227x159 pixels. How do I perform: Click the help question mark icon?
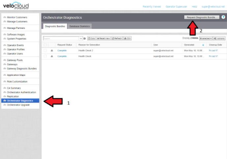coord(223,17)
